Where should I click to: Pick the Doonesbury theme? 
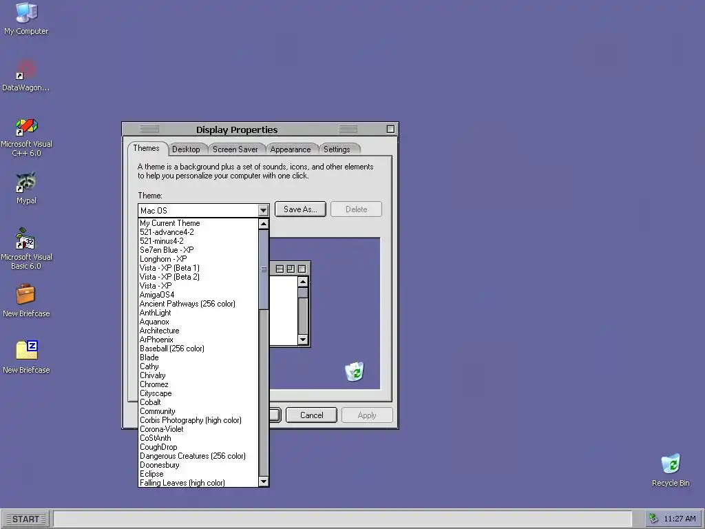pyautogui.click(x=198, y=465)
